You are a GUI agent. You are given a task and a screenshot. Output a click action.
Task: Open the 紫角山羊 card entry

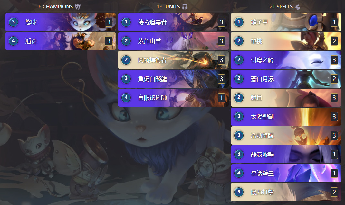click(x=173, y=41)
